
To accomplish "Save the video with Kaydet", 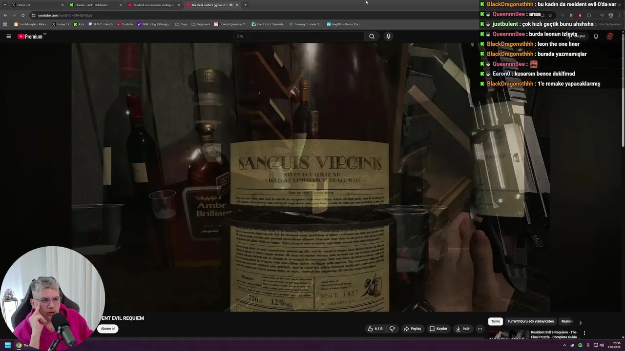I will coord(438,329).
